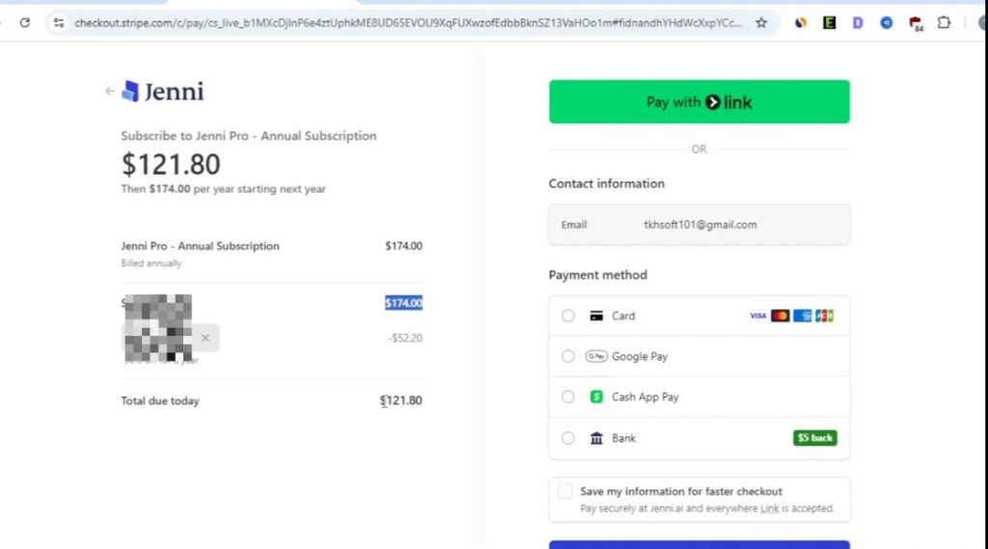
Task: Click the Jenni logo
Action: tap(163, 92)
